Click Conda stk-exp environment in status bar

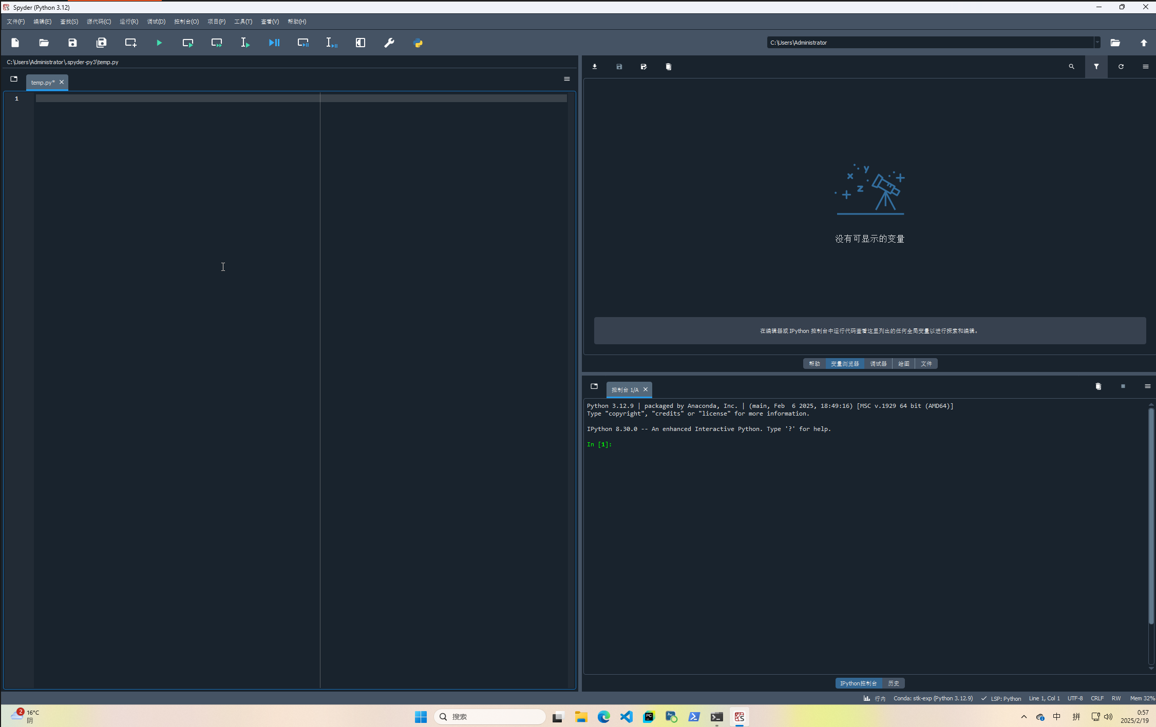click(x=933, y=698)
